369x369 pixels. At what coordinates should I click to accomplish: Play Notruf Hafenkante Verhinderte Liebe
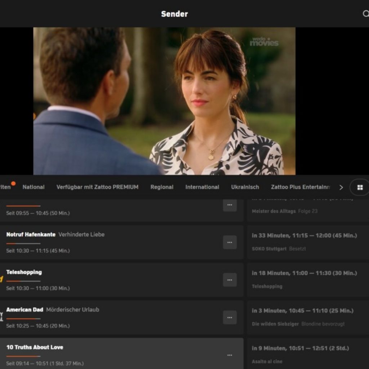point(121,243)
